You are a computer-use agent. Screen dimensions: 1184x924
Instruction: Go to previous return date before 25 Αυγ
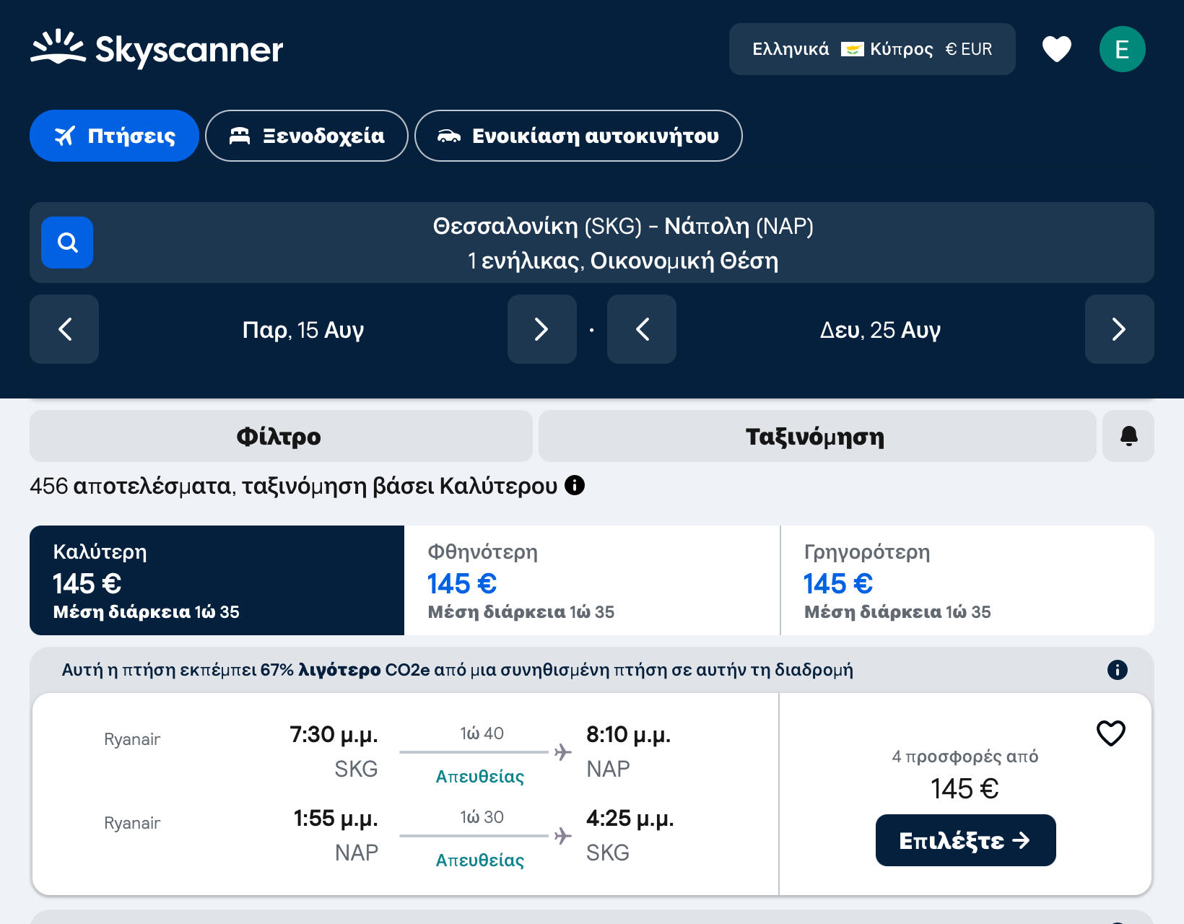642,329
